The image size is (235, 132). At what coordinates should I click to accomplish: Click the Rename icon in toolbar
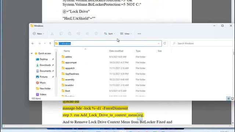[79, 34]
